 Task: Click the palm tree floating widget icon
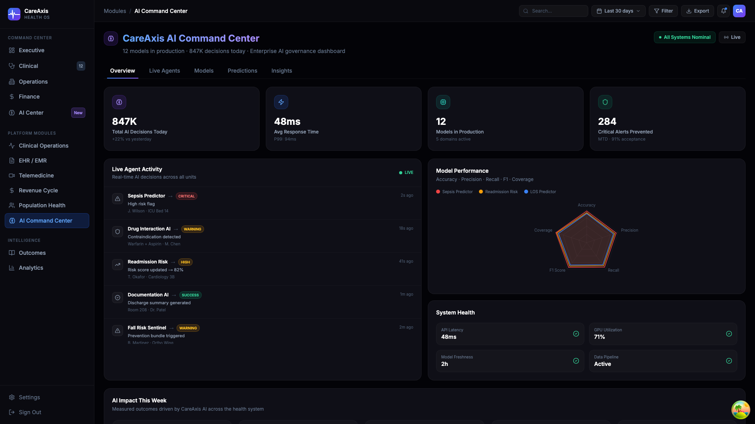pyautogui.click(x=741, y=410)
